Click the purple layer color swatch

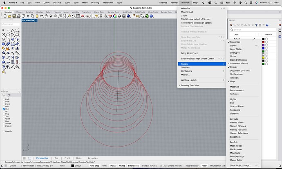pyautogui.click(x=263, y=45)
